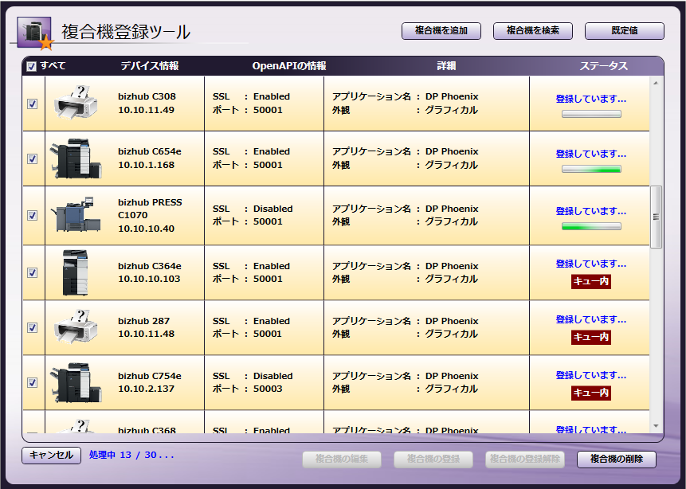This screenshot has width=686, height=489.
Task: Select the bizhub PRESS C1070 device image
Action: pyautogui.click(x=76, y=214)
